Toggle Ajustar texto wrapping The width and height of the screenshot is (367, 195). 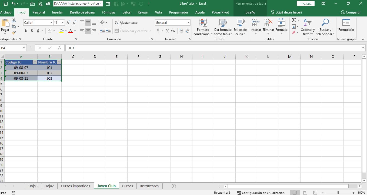[126, 23]
